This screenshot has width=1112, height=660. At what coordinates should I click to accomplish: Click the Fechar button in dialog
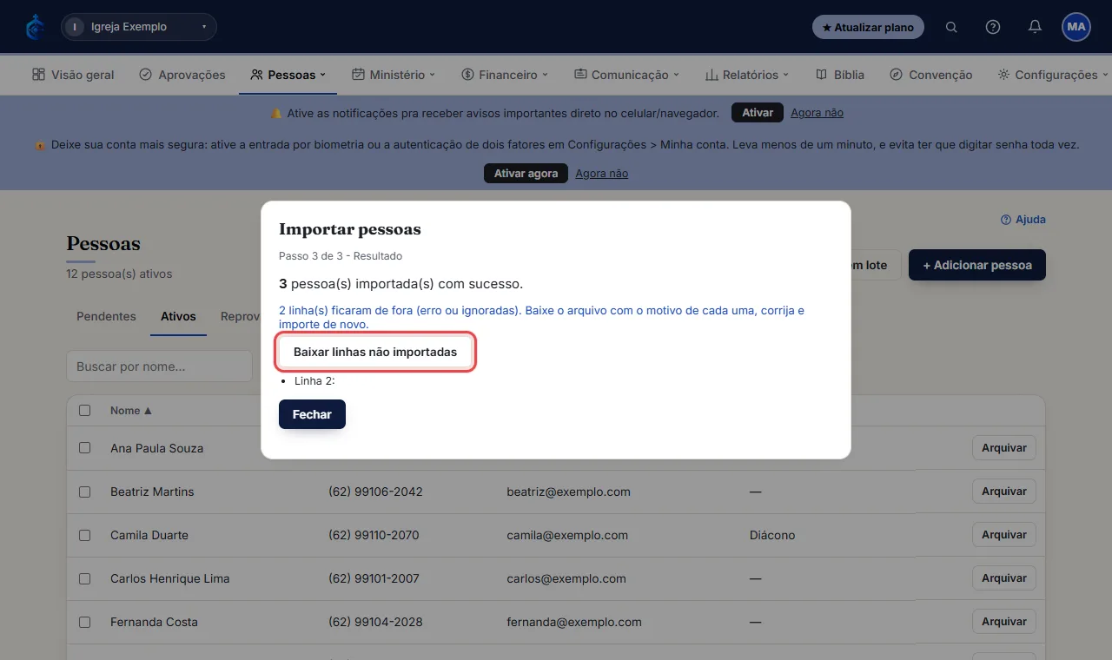[312, 414]
